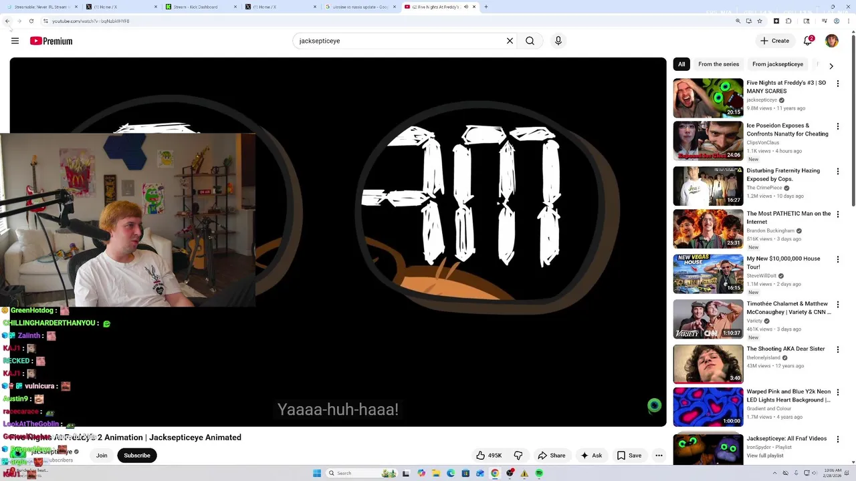The image size is (856, 481).
Task: Open Spotify from taskbar
Action: pos(539,473)
